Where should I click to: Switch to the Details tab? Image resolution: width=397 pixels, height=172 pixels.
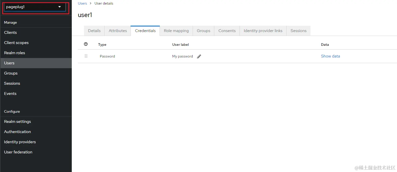pyautogui.click(x=94, y=31)
